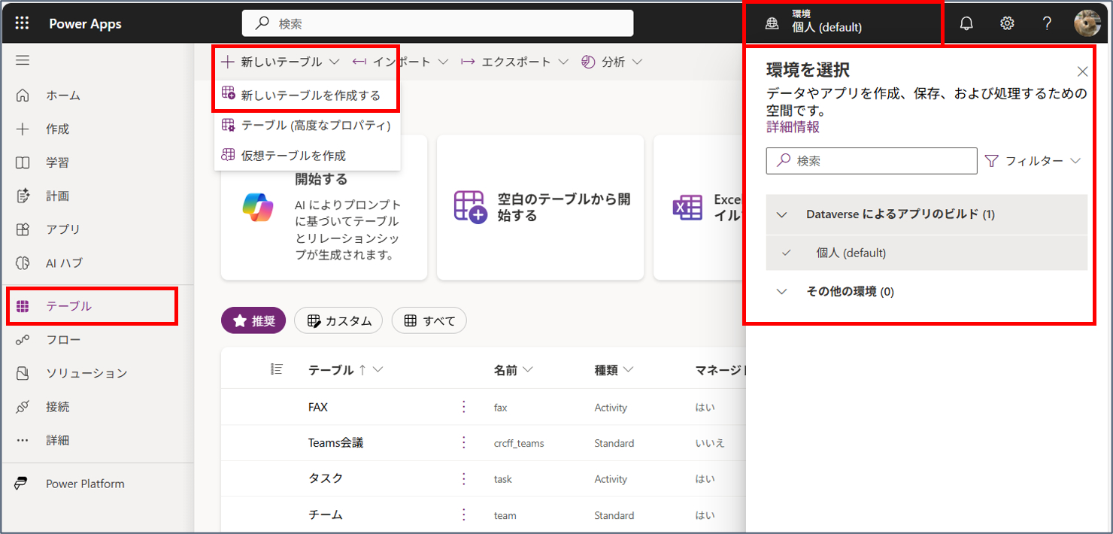Open the Teams会議 table
Image resolution: width=1113 pixels, height=534 pixels.
click(335, 443)
